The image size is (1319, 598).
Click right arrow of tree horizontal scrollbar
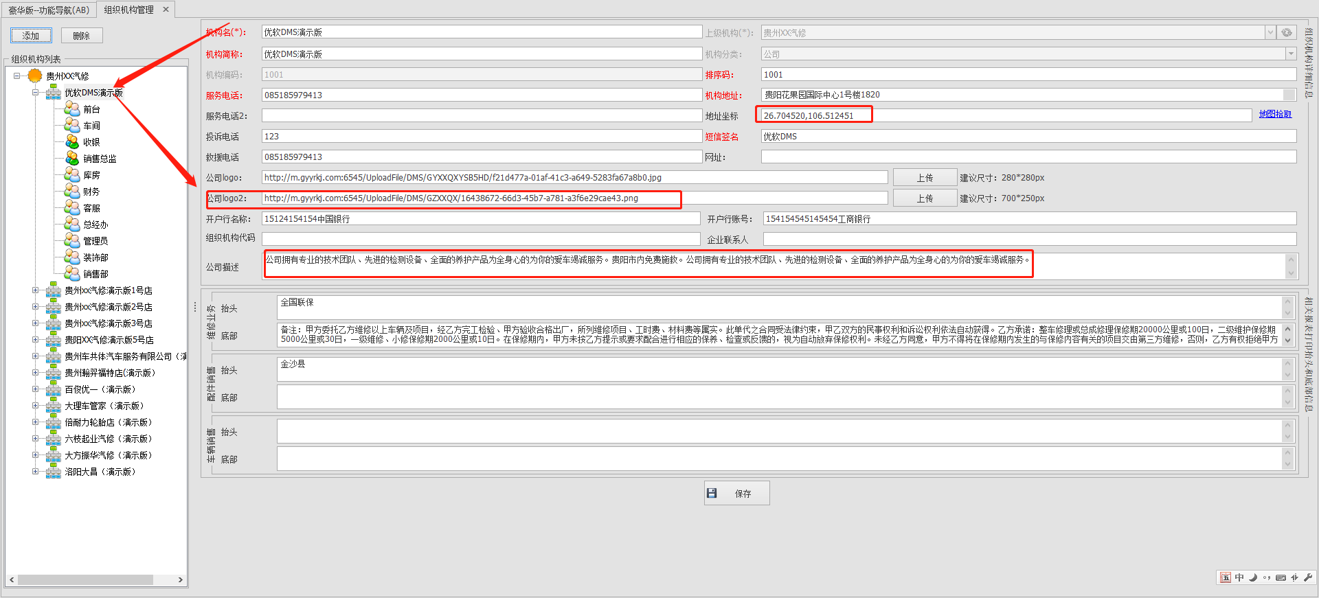pos(181,579)
